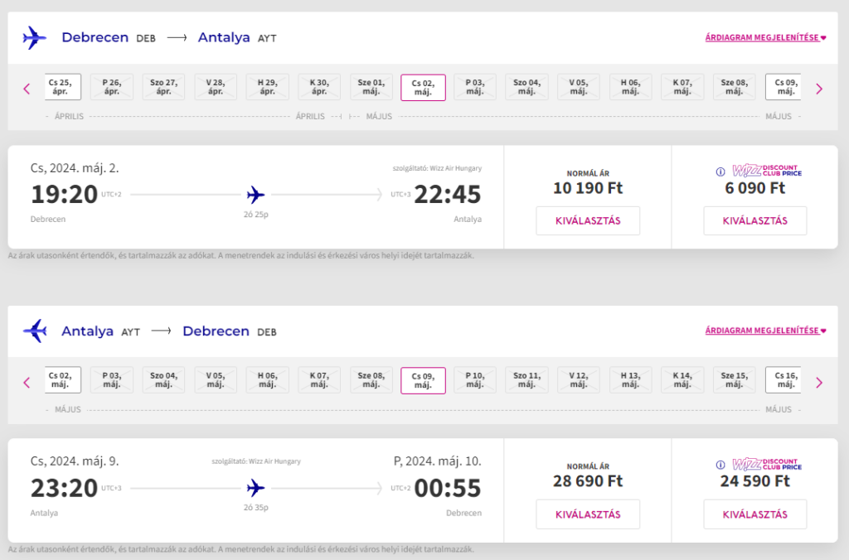Show later return dates with right arrow

819,383
